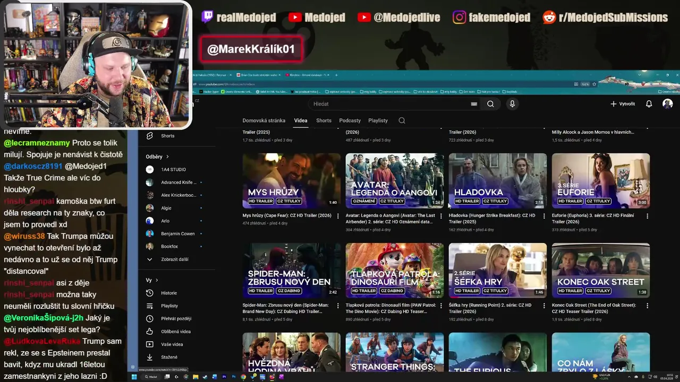Open the Stažené downloads entry
680x382 pixels.
click(169, 357)
